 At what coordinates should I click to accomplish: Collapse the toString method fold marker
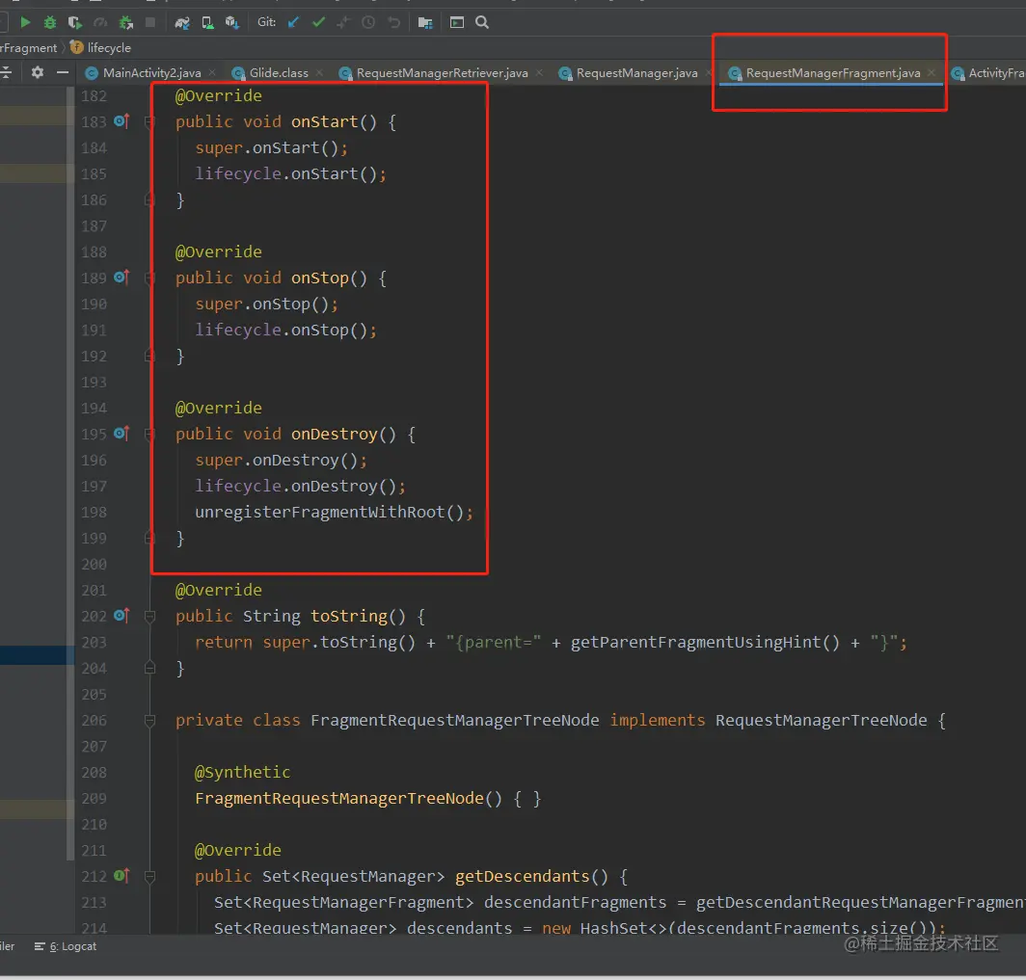(x=149, y=616)
